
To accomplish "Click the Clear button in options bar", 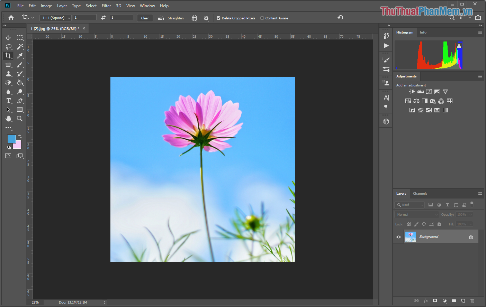I will 145,18.
